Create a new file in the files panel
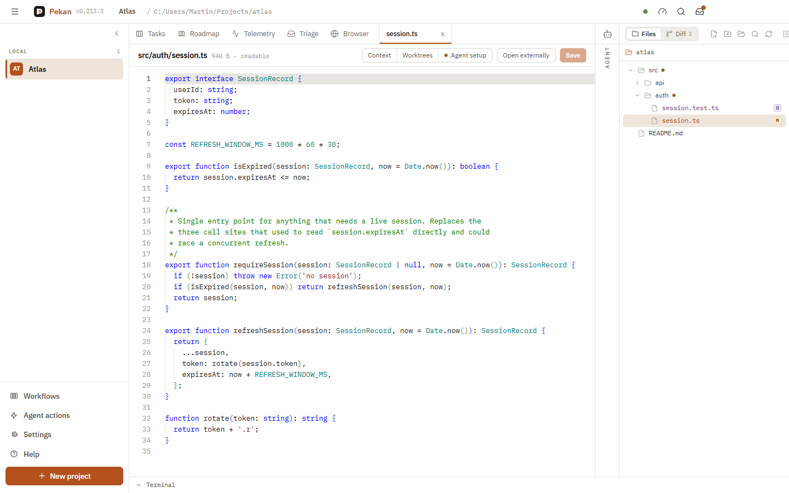 pyautogui.click(x=714, y=34)
